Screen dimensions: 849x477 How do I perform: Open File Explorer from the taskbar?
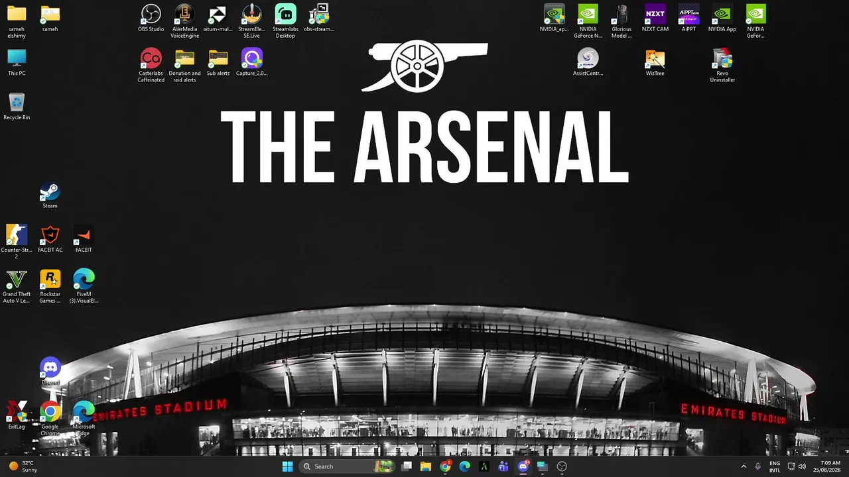426,466
